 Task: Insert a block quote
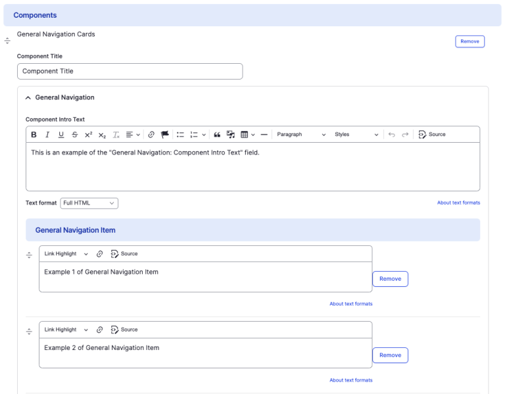pyautogui.click(x=217, y=135)
